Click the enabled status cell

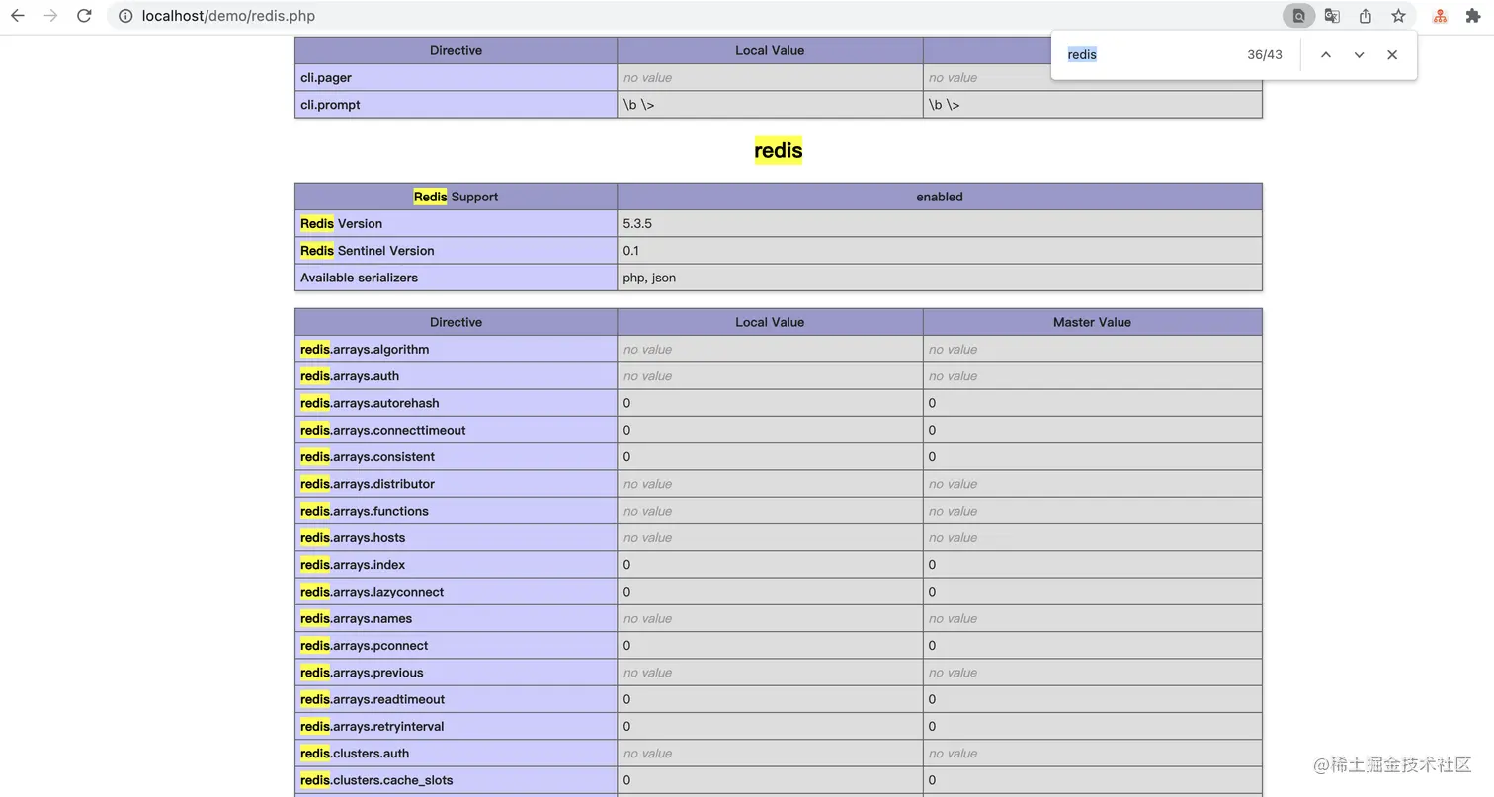940,197
